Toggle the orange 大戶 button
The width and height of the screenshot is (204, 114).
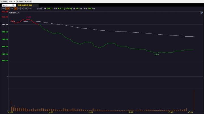(8, 8)
